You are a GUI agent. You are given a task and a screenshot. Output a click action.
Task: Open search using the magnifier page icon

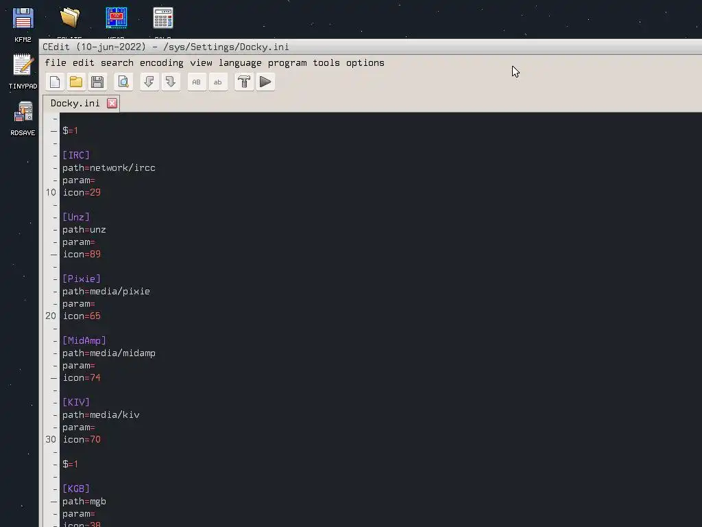coord(123,82)
